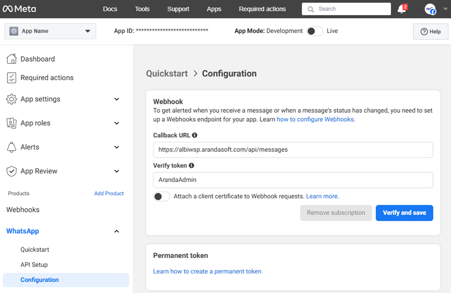Select API Setup in sidebar
This screenshot has width=451, height=293.
(34, 264)
